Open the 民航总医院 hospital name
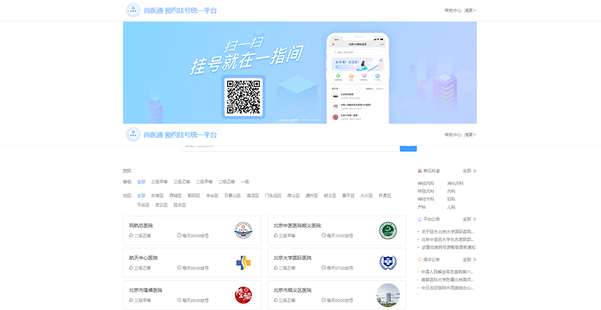601x310 pixels. 141,226
